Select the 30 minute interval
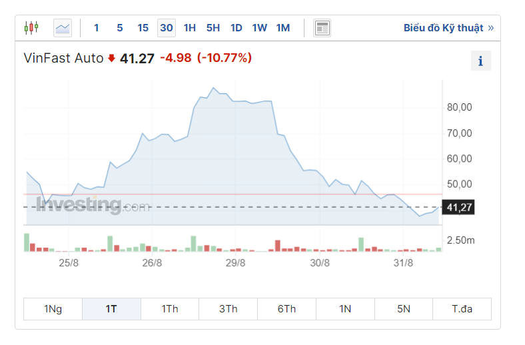525x345 pixels. click(x=167, y=28)
